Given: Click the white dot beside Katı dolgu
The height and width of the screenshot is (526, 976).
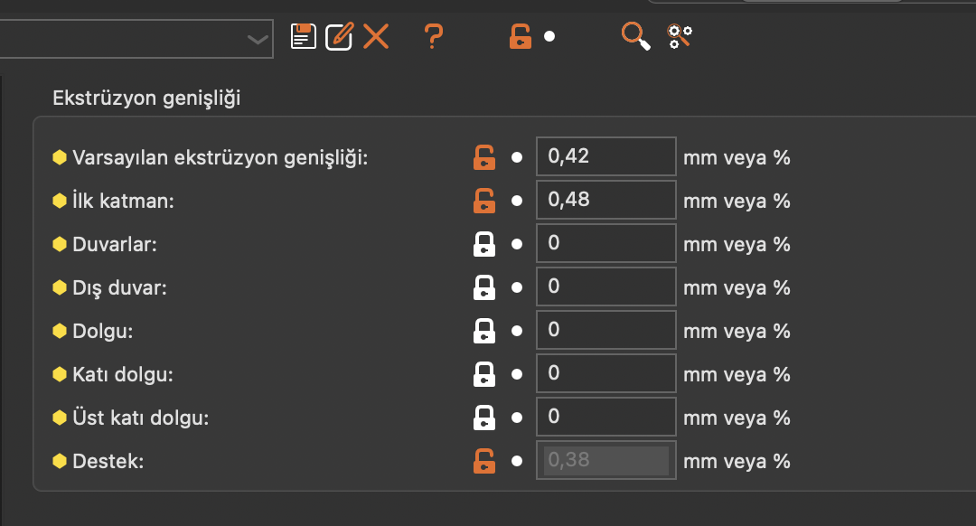Looking at the screenshot, I should (517, 374).
